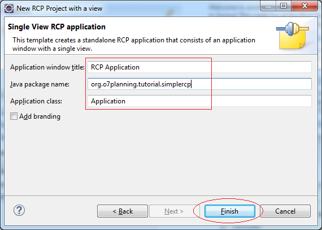Image resolution: width=322 pixels, height=230 pixels.
Task: Maximize the wizard dialog window
Action: 284,6
